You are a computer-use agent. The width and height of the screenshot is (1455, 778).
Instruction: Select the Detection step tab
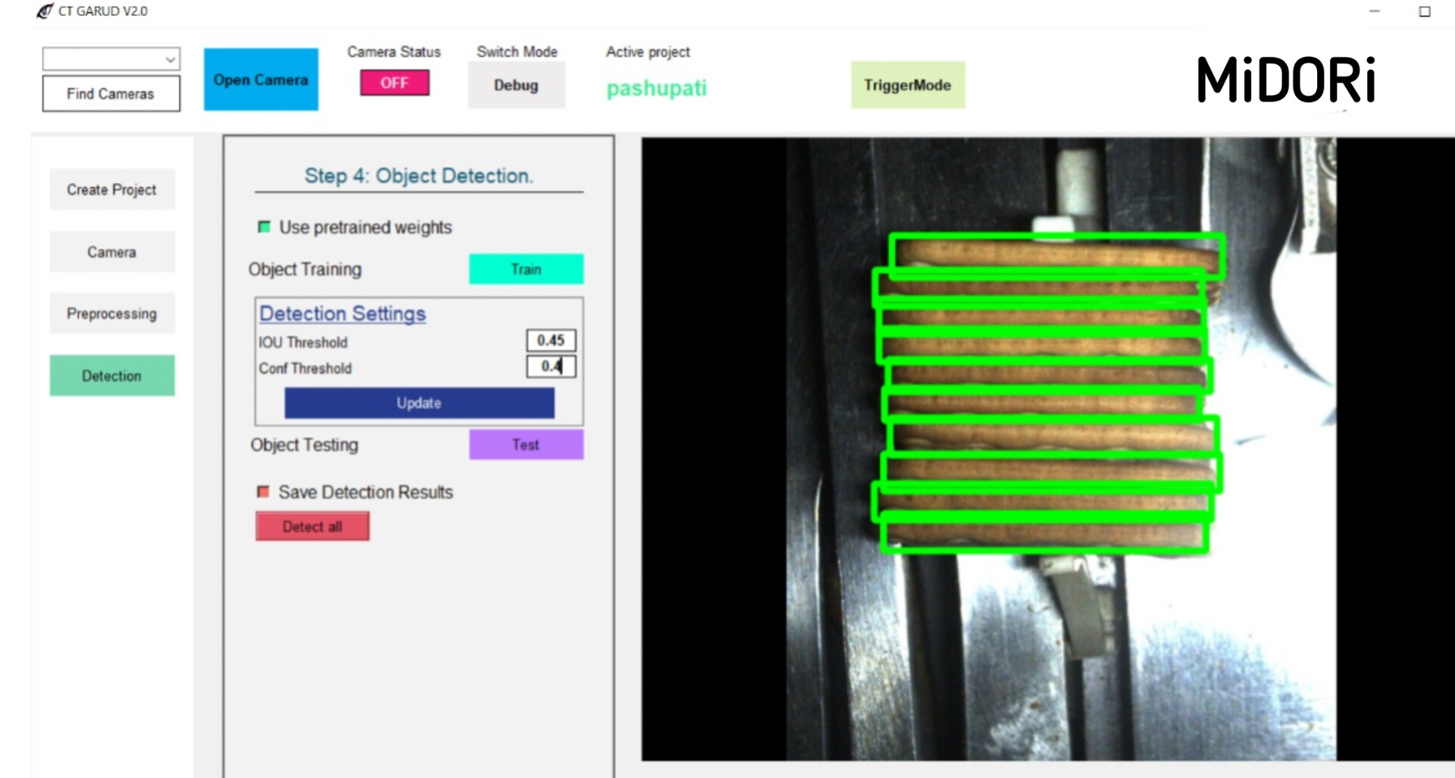point(111,376)
